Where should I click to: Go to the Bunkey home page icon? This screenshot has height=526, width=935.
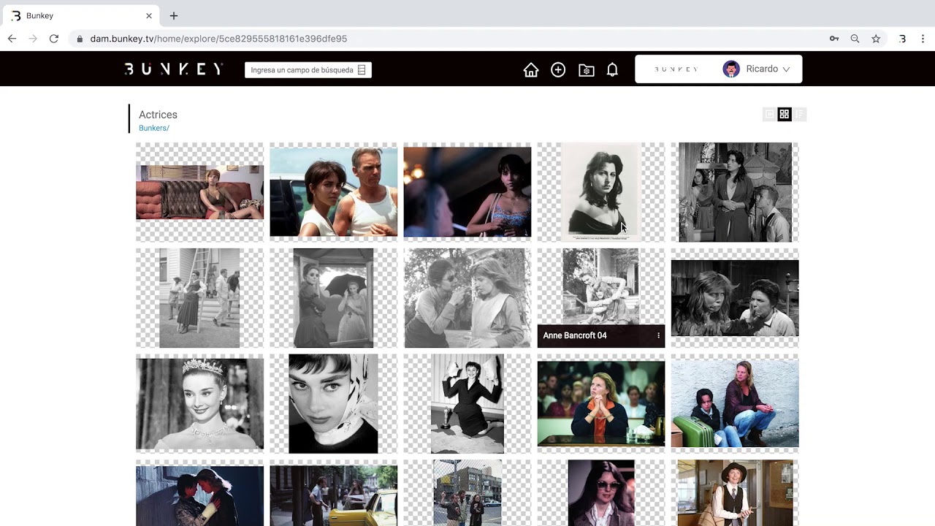click(x=531, y=70)
